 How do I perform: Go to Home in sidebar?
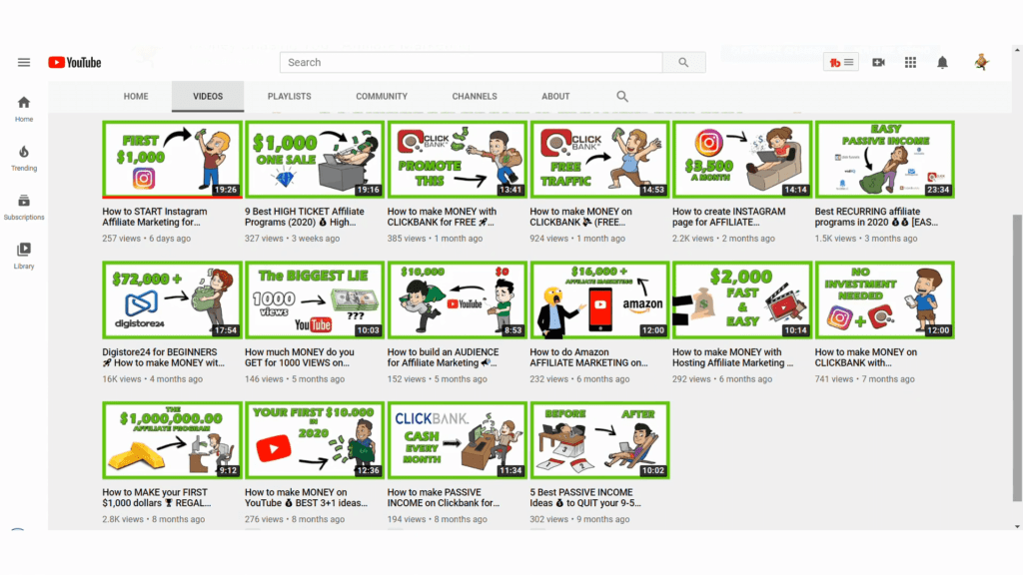coord(24,109)
